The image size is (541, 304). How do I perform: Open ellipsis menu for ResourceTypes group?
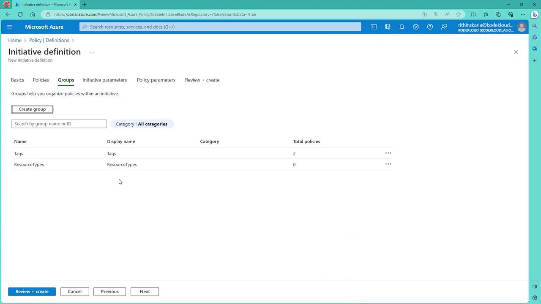tap(388, 164)
